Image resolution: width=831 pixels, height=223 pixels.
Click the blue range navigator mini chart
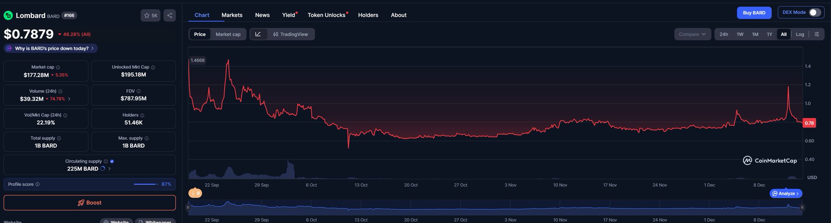coord(495,207)
